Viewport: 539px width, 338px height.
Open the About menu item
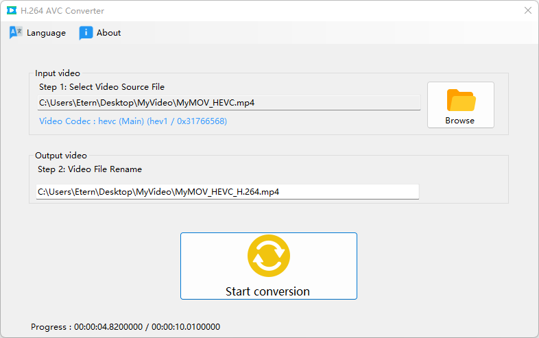(108, 33)
